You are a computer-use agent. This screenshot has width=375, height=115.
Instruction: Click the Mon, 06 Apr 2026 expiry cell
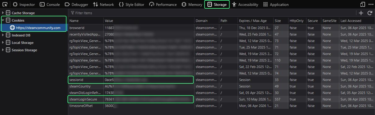(x=255, y=106)
